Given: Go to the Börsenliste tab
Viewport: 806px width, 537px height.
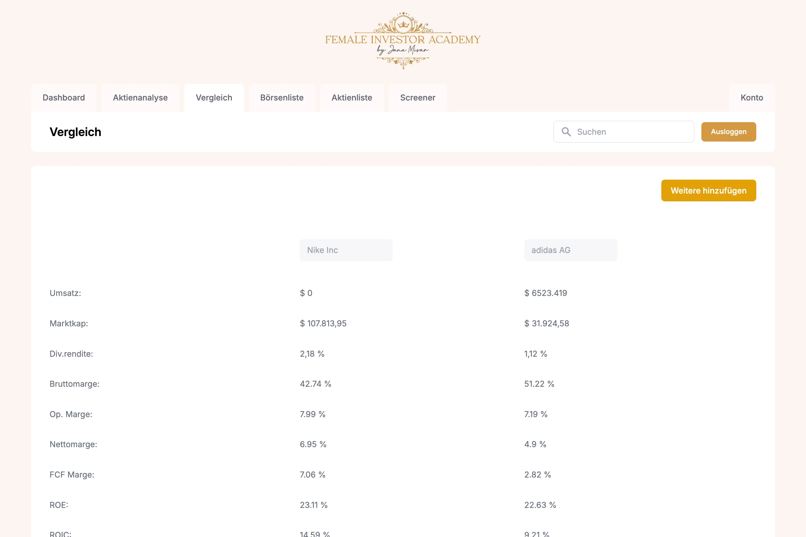Looking at the screenshot, I should [x=282, y=98].
